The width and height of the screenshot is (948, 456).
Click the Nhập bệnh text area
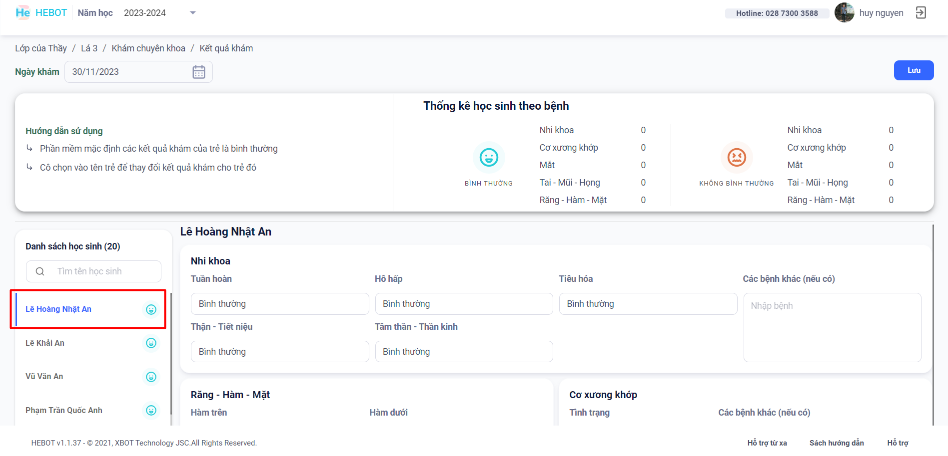pyautogui.click(x=832, y=327)
